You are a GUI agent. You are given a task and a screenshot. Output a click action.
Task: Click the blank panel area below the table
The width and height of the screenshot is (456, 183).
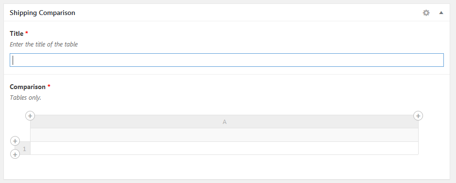(x=227, y=169)
